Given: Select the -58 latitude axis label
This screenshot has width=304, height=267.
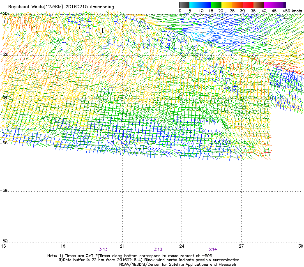Looking at the screenshot, I should point(4,191).
